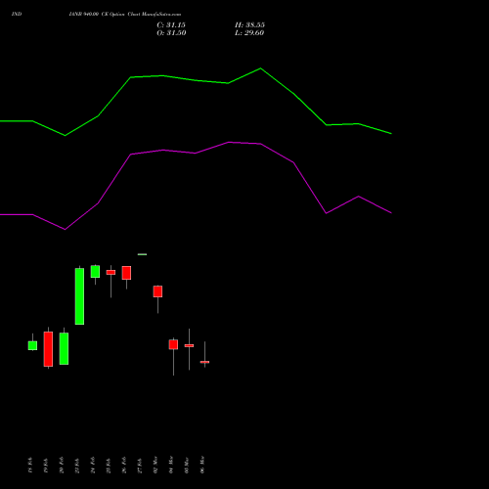This screenshot has height=489, width=489.
Task: Click the '02 Mar' date axis label
Action: [x=156, y=465]
